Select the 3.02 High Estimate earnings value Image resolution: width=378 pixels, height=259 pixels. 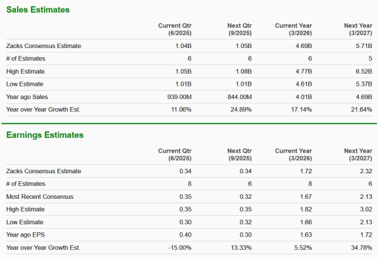click(366, 209)
